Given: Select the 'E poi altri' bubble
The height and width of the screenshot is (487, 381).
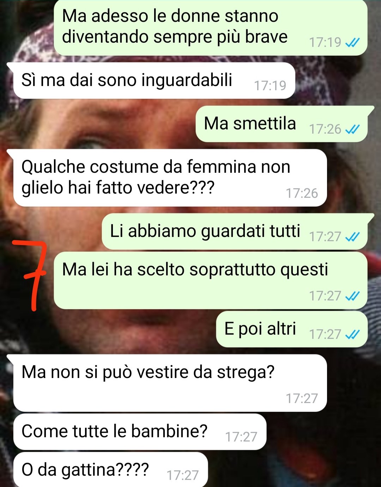Looking at the screenshot, I should click(292, 329).
